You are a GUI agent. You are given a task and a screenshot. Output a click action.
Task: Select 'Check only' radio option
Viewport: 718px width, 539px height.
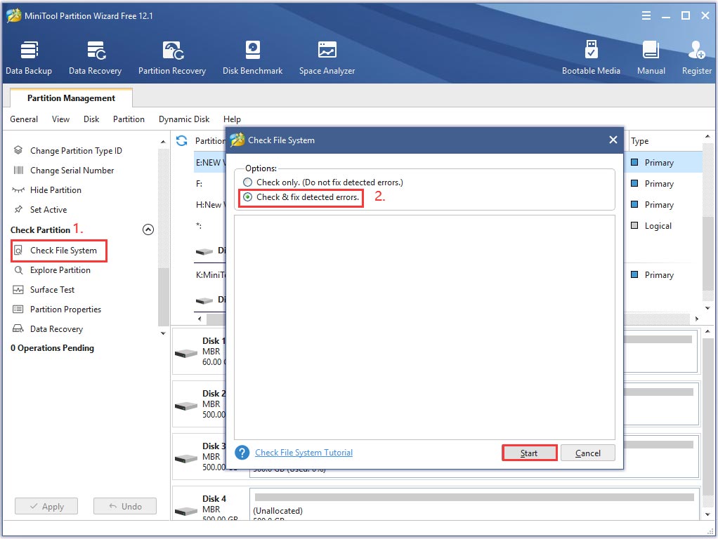tap(248, 182)
